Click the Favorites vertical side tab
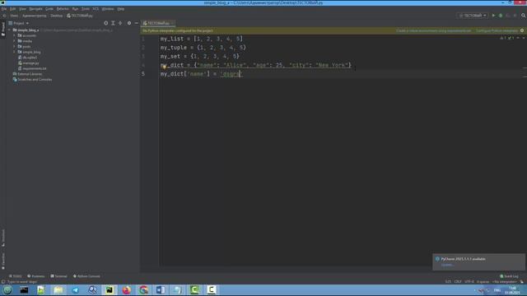 click(x=3, y=261)
